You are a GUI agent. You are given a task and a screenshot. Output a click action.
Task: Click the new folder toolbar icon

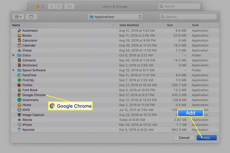tap(32, 17)
